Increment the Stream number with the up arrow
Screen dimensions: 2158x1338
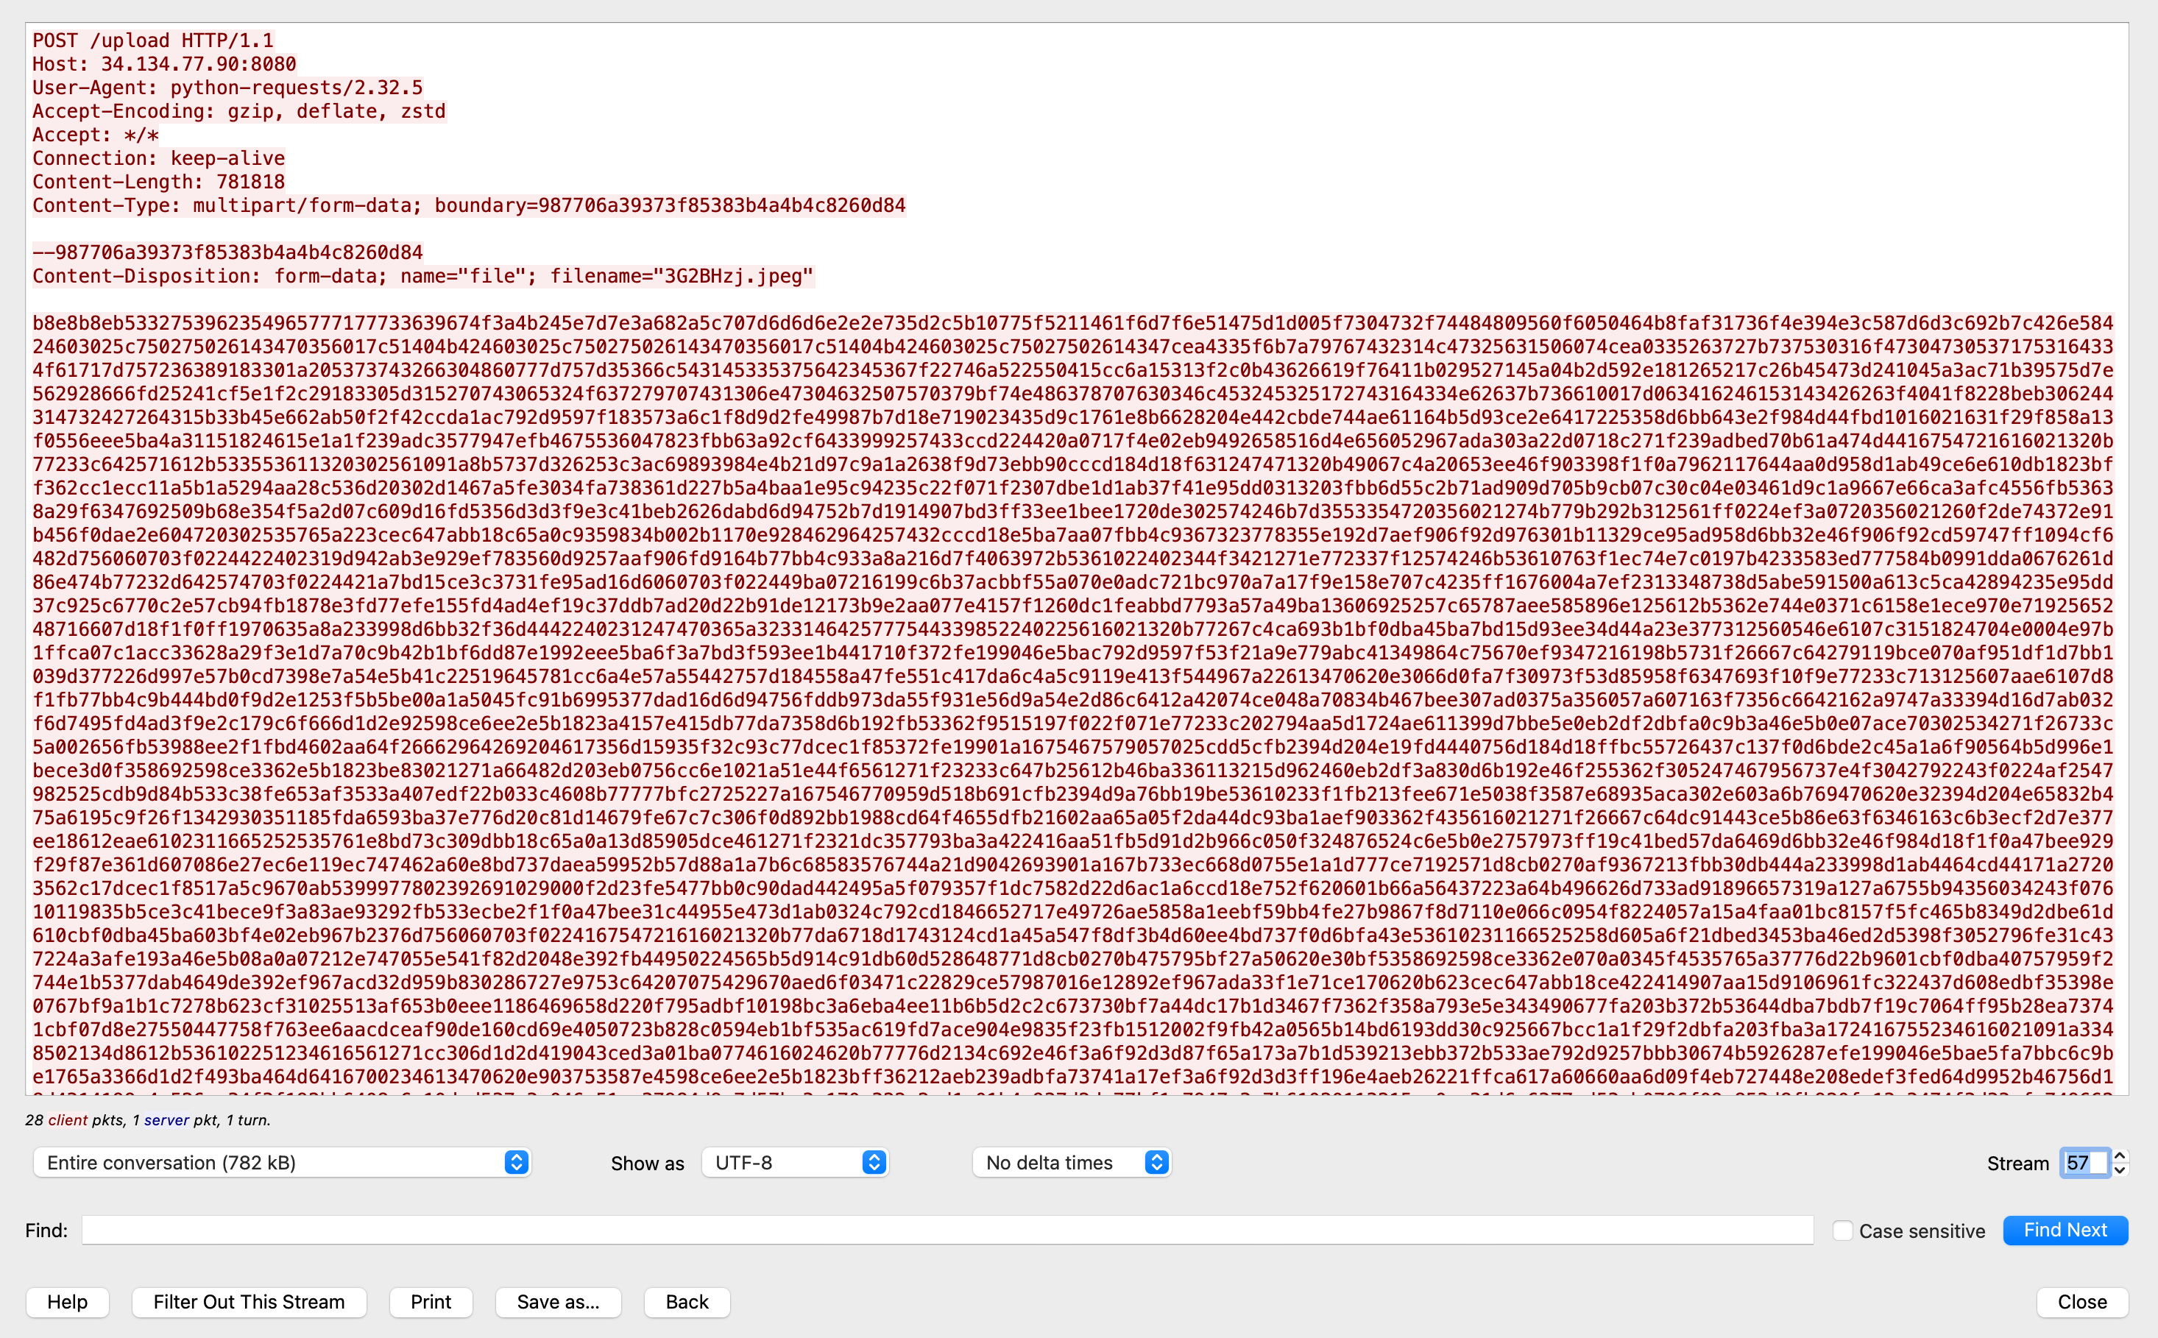point(2119,1155)
